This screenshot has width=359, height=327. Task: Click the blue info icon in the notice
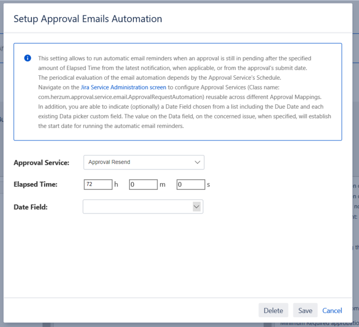(x=28, y=58)
